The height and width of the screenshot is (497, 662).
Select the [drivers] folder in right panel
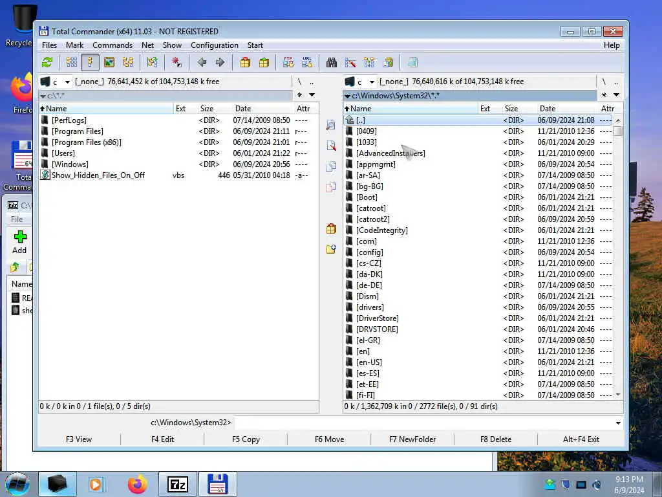[x=478, y=307]
